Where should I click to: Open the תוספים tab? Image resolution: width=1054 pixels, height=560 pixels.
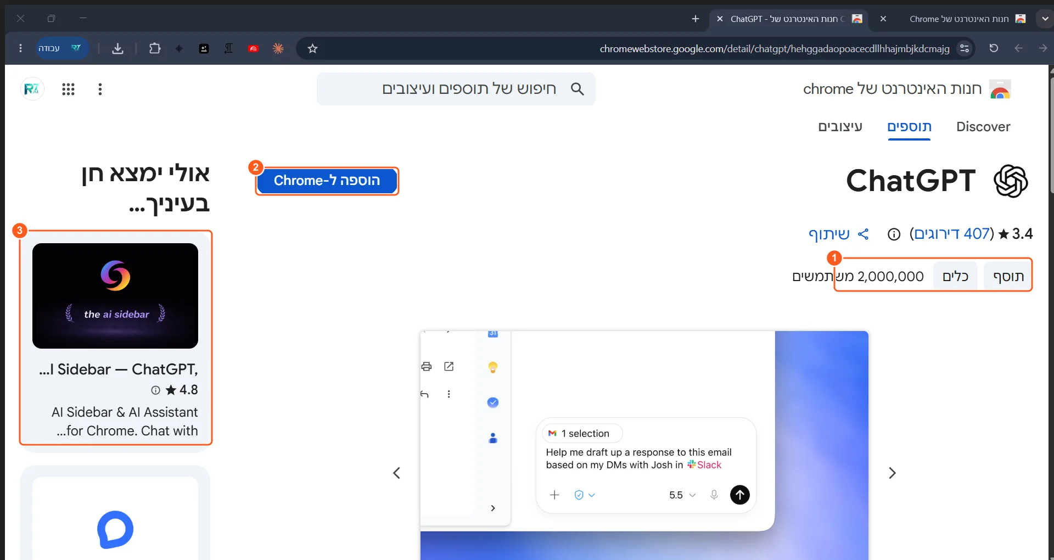point(909,127)
